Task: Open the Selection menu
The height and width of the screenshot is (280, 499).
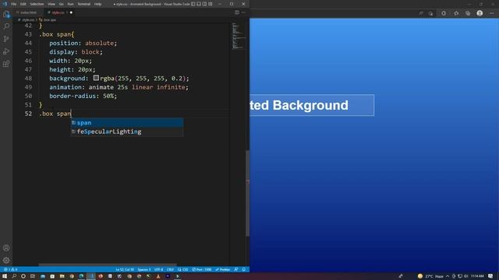Action: pyautogui.click(x=37, y=4)
